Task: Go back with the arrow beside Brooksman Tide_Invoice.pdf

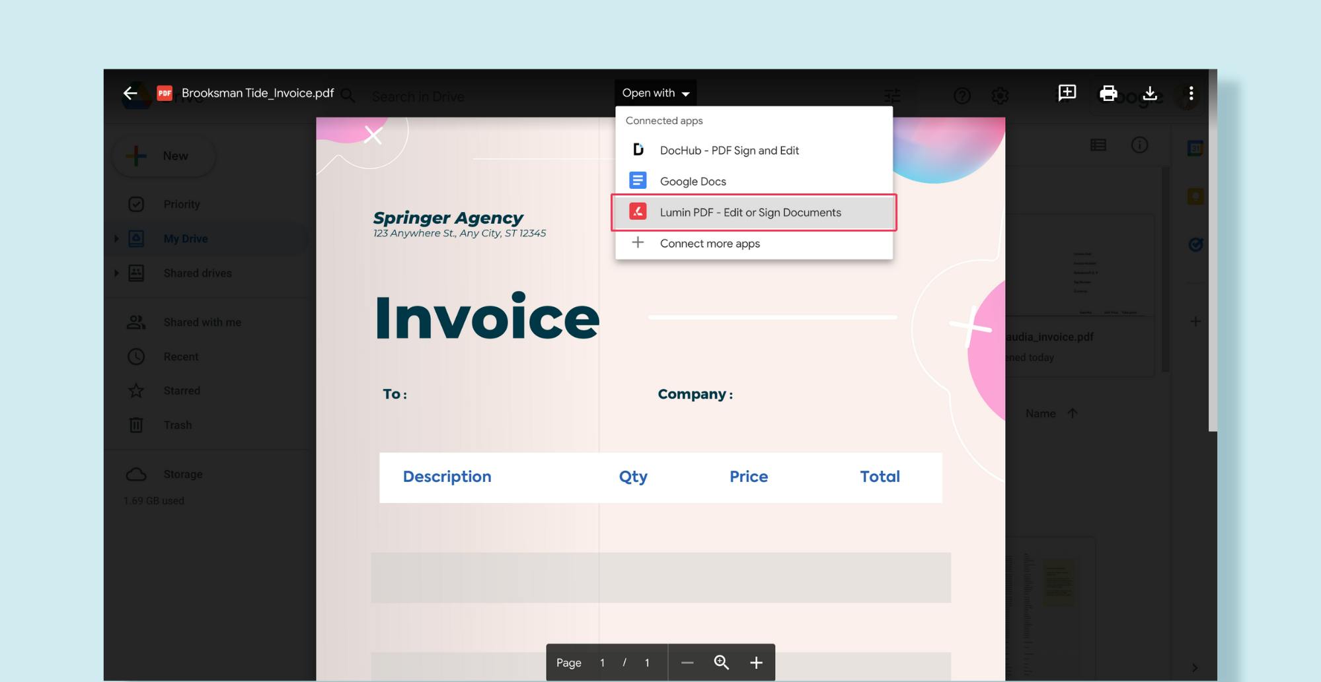Action: pos(130,93)
